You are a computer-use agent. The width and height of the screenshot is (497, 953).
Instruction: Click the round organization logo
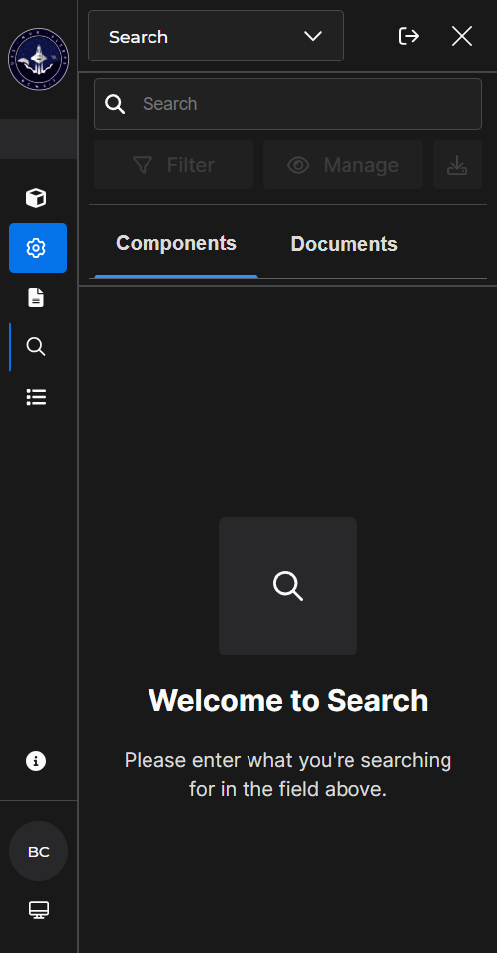(39, 60)
